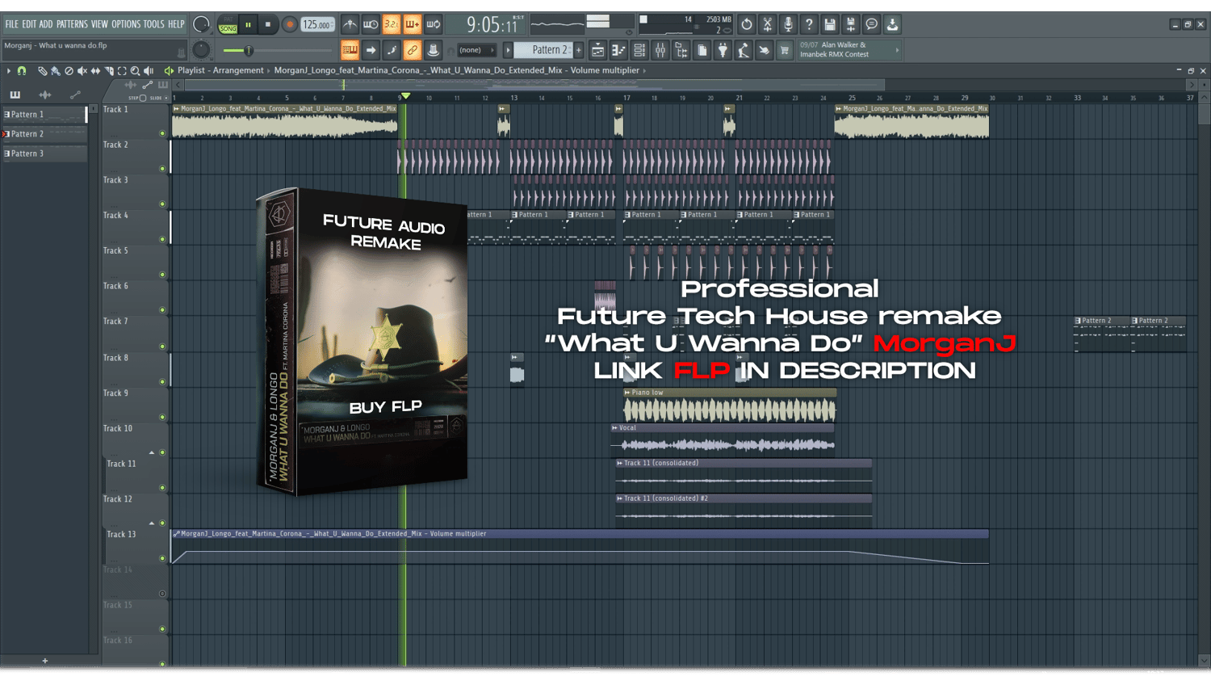This screenshot has height=681, width=1211.
Task: Unmute Track 14 with its dim light
Action: (x=162, y=594)
